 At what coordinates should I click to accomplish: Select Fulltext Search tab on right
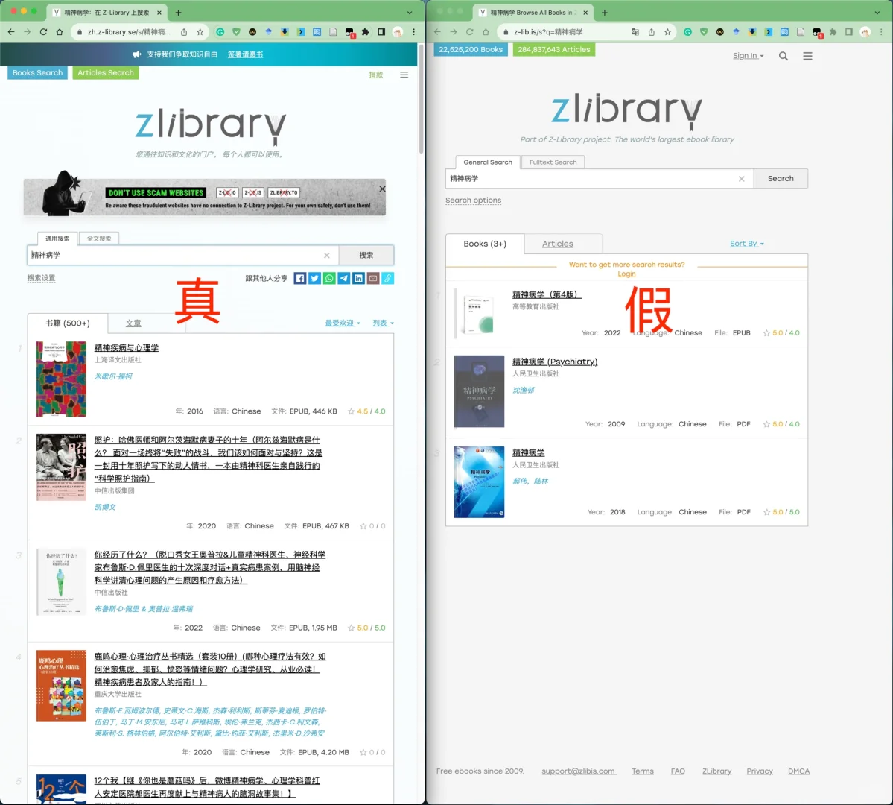553,162
